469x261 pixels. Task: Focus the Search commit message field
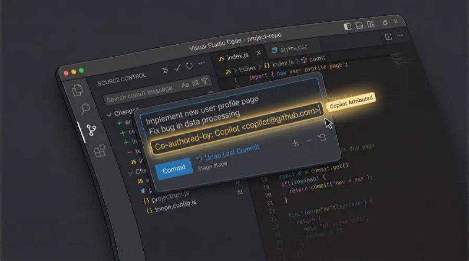pos(157,90)
